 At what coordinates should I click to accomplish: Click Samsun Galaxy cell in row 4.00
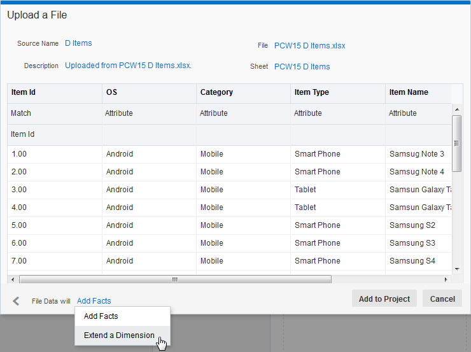418,208
